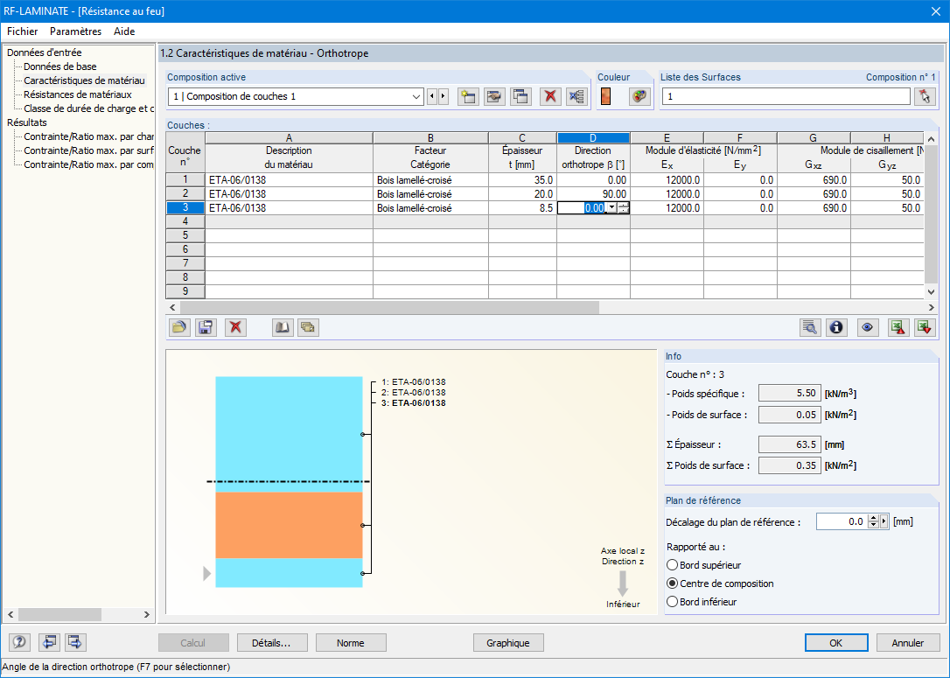Screen dimensions: 950x678
Task: Click the Annuler button
Action: (908, 643)
